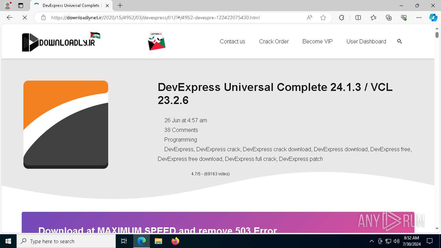Open 'DevExpress free' tag link
Image resolution: width=441 pixels, height=248 pixels.
pos(390,149)
